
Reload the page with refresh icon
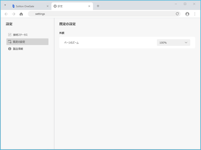point(177,14)
